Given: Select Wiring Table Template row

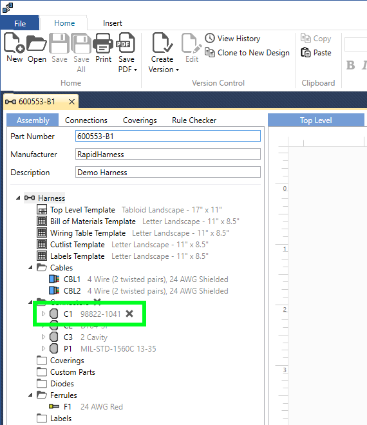Looking at the screenshot, I should tap(133, 233).
